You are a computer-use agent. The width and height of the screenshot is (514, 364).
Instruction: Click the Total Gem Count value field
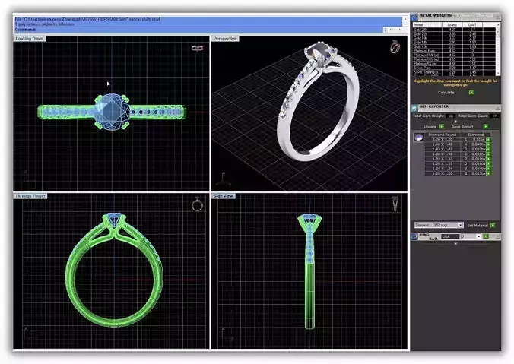click(x=494, y=116)
